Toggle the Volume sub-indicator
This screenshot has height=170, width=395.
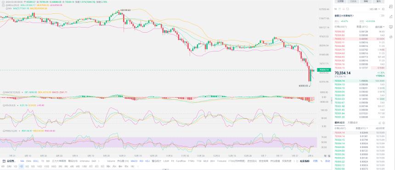[x=111, y=161]
